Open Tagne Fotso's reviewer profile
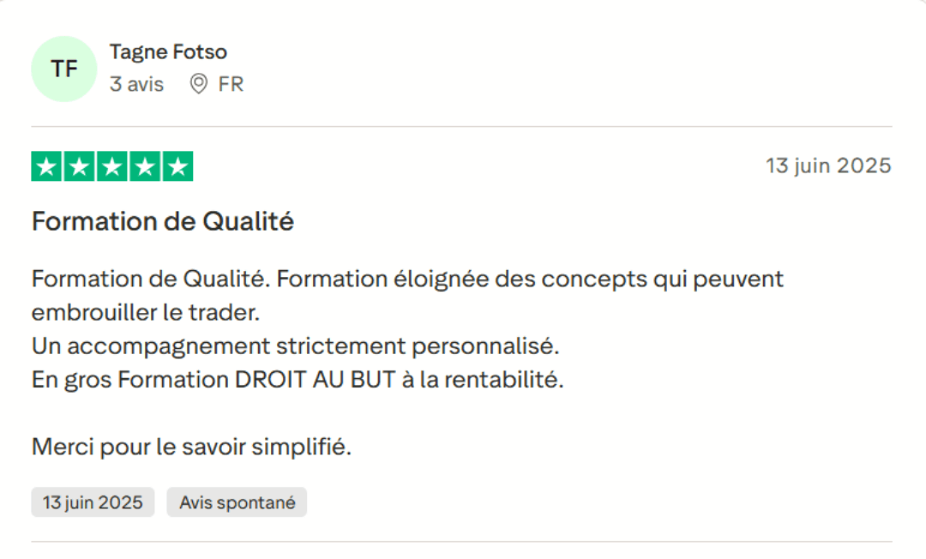 [168, 52]
